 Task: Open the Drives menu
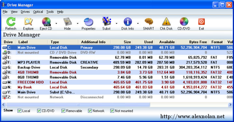tap(25, 12)
